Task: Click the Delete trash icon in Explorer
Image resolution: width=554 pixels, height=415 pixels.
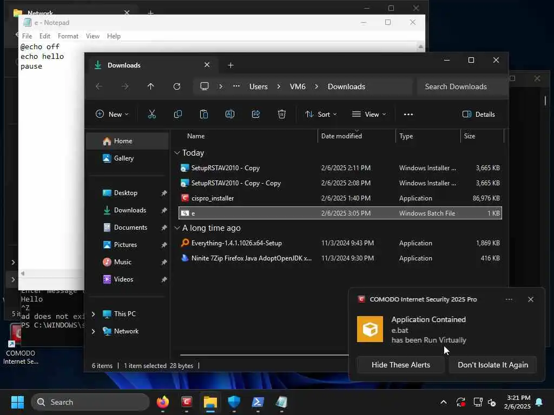Action: (281, 114)
